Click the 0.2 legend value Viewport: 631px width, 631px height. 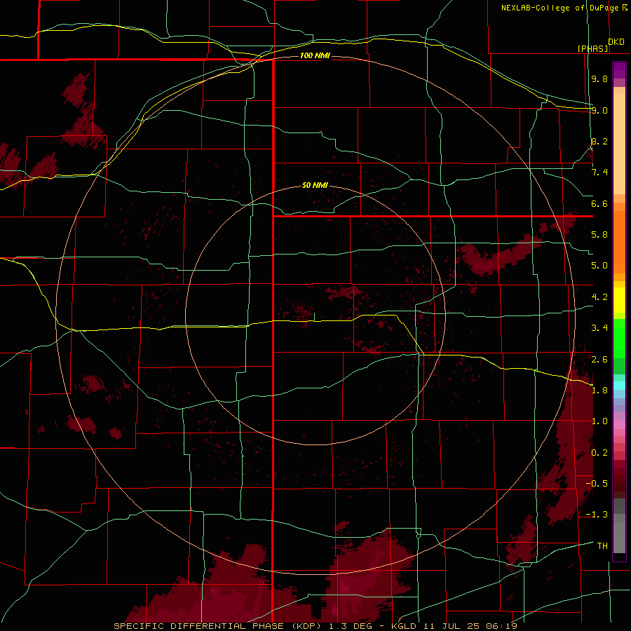point(599,453)
